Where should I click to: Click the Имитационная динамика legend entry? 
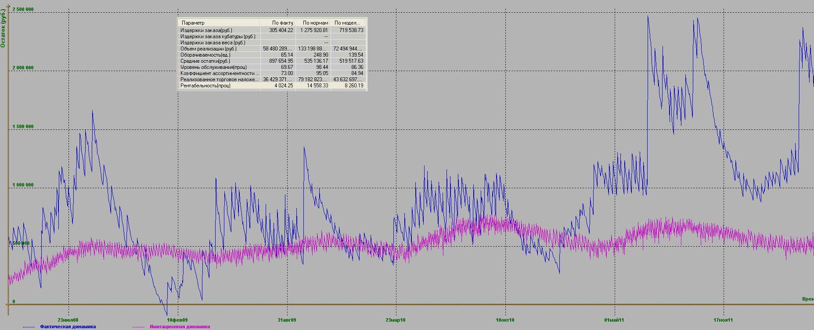(180, 326)
